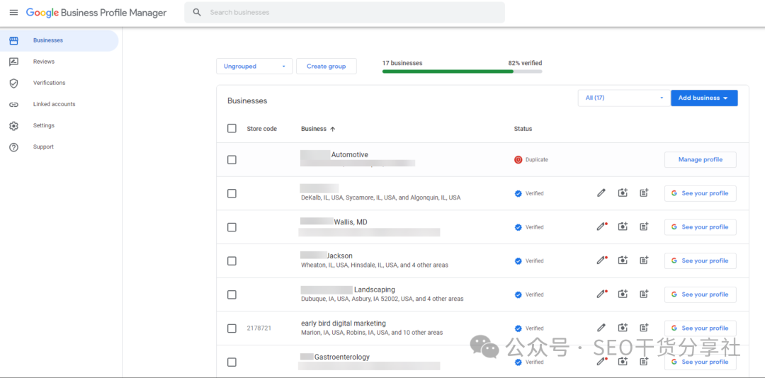
Task: Click add photo icon for DeKalb, IL business
Action: (623, 193)
